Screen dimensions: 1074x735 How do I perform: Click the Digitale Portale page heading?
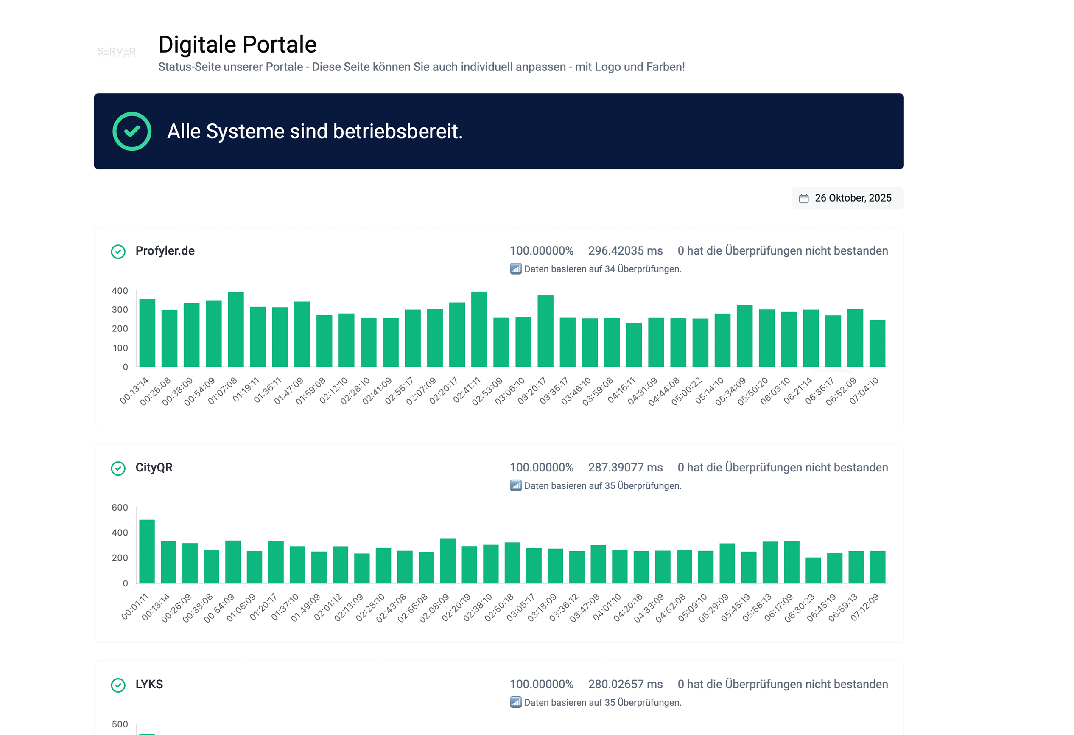237,45
